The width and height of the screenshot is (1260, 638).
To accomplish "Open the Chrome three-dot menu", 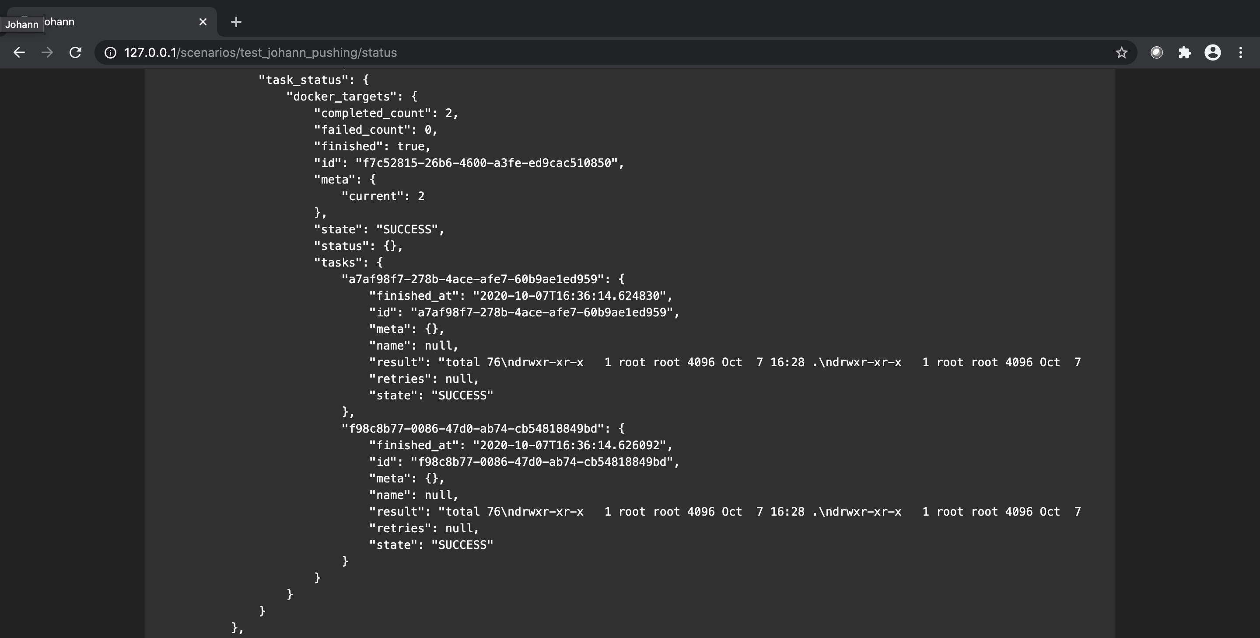I will tap(1240, 52).
